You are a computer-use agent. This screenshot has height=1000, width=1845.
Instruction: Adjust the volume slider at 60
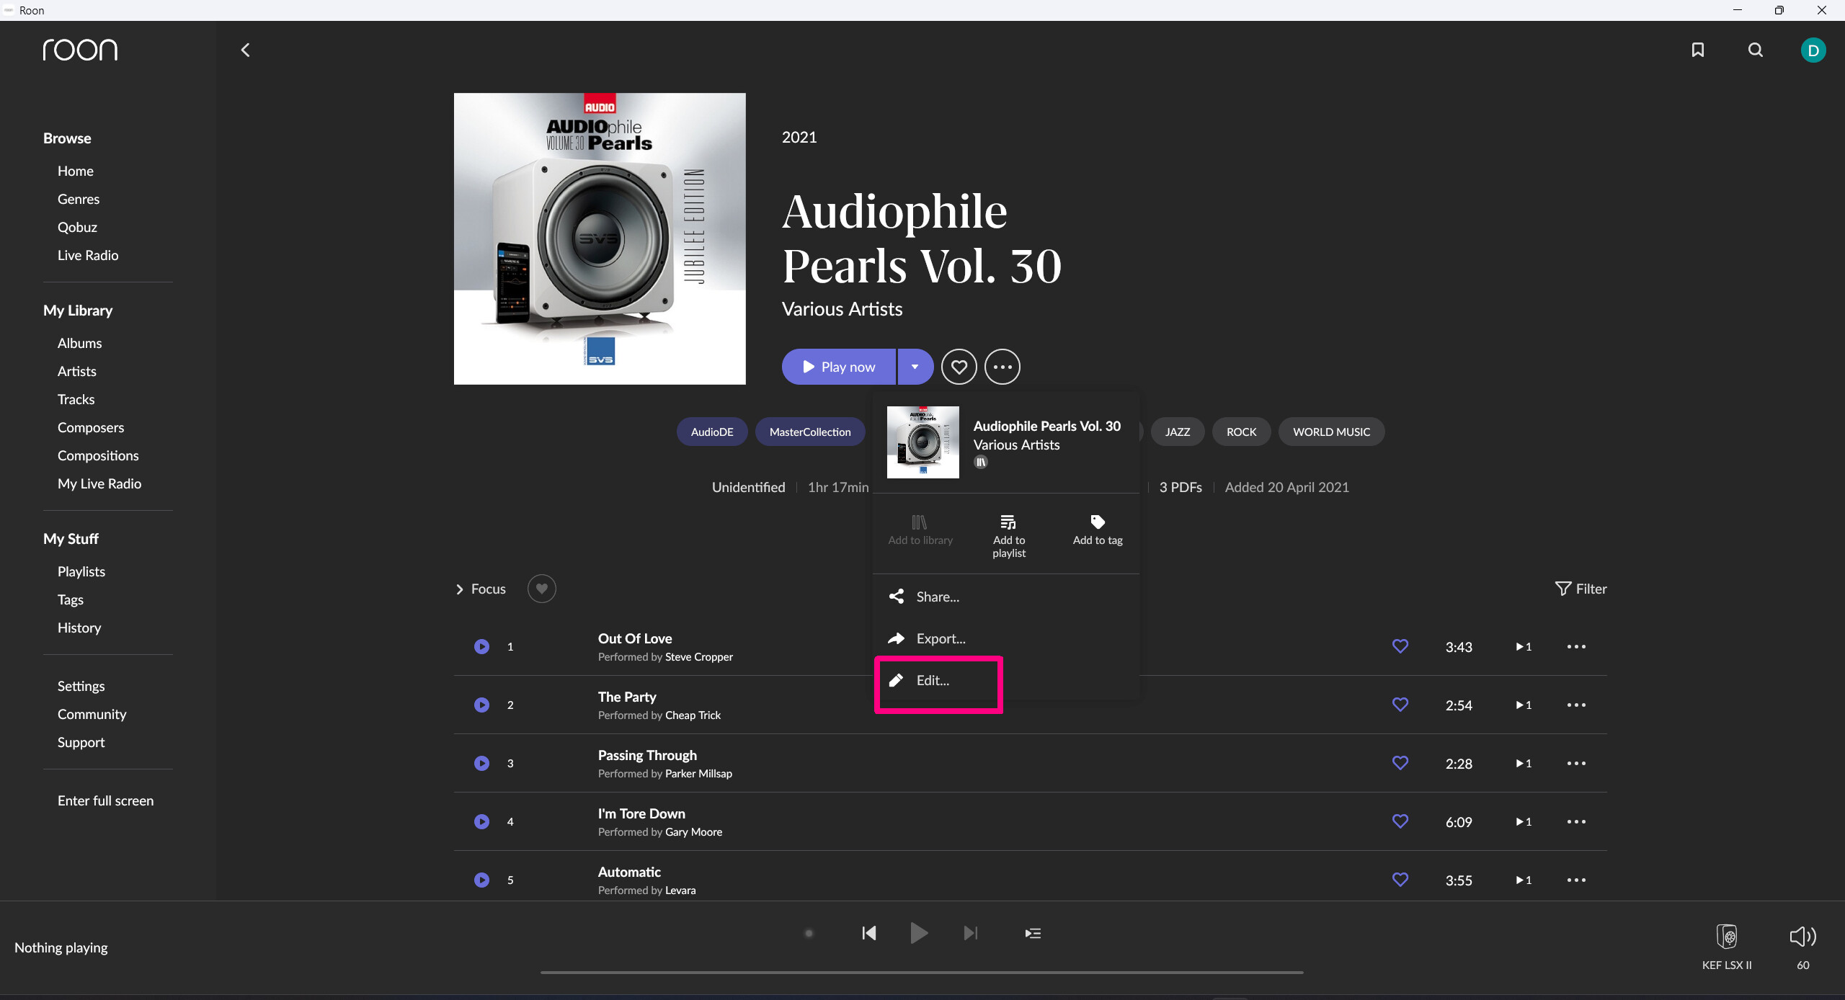(1801, 937)
